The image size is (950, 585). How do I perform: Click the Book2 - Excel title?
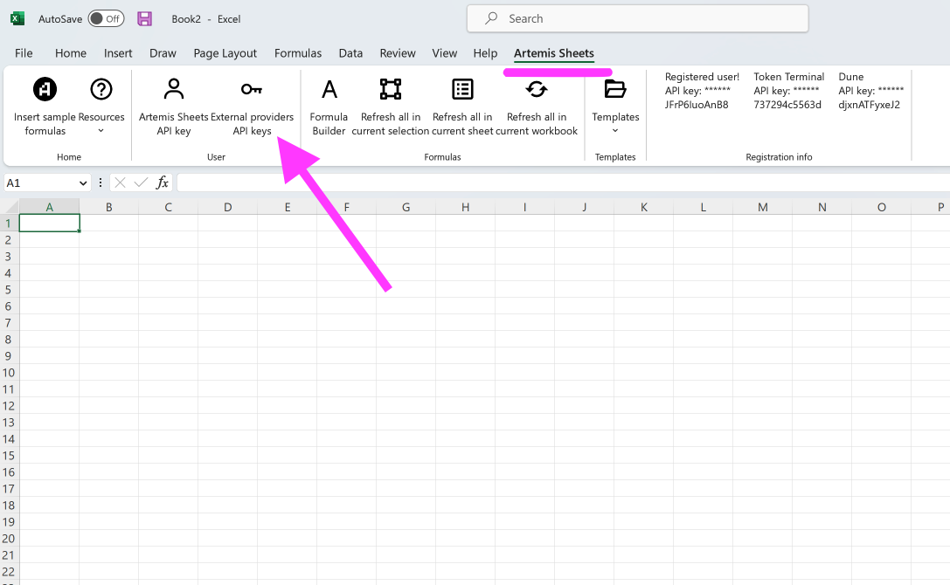click(x=206, y=19)
